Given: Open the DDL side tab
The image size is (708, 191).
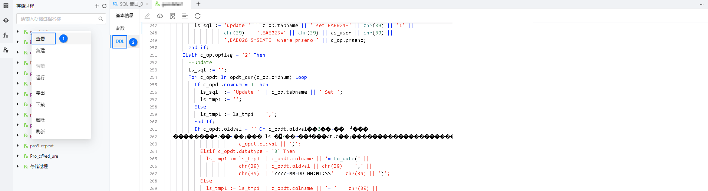Looking at the screenshot, I should tap(120, 42).
